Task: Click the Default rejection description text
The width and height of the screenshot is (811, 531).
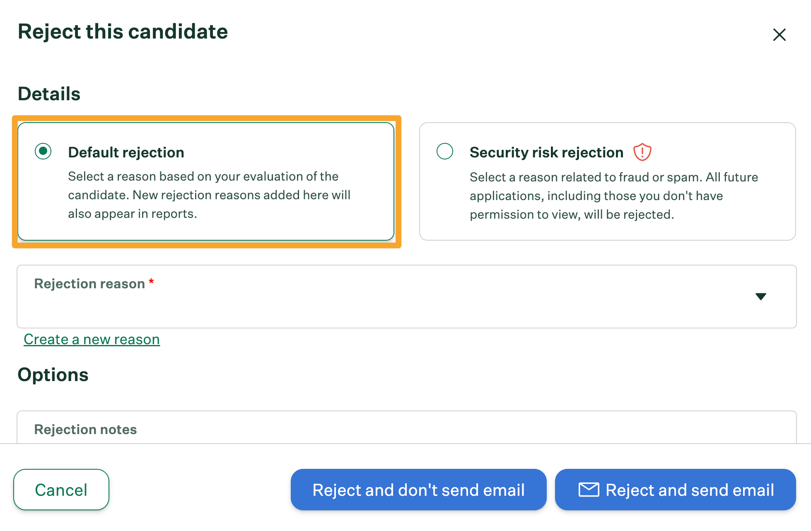Action: pyautogui.click(x=209, y=195)
